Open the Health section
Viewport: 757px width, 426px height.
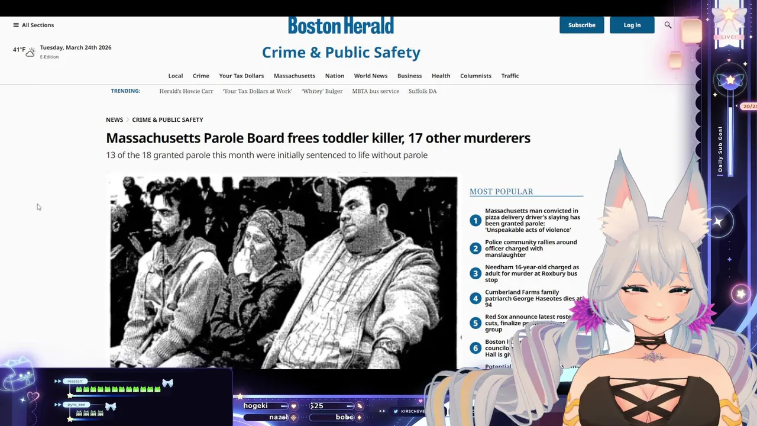pos(441,76)
